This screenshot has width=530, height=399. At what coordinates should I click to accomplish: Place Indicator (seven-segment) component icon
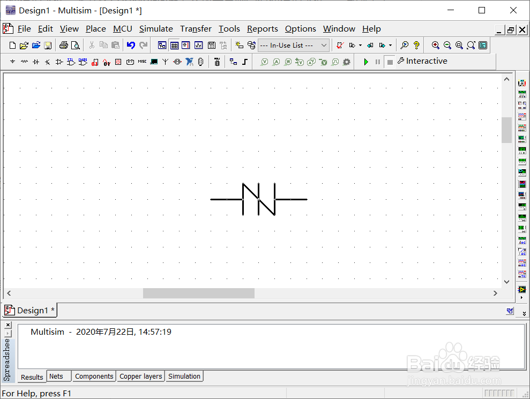(118, 62)
